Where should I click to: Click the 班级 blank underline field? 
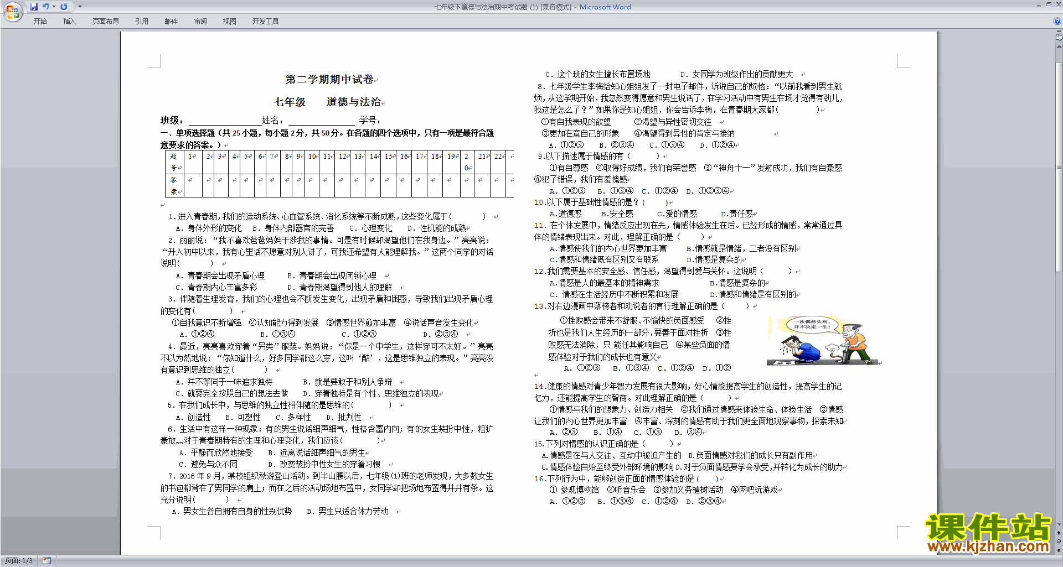(225, 121)
